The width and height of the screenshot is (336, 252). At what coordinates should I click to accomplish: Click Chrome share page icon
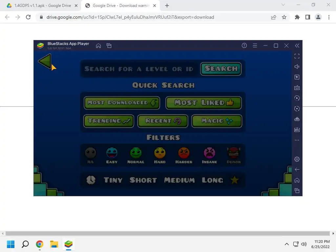(x=274, y=17)
